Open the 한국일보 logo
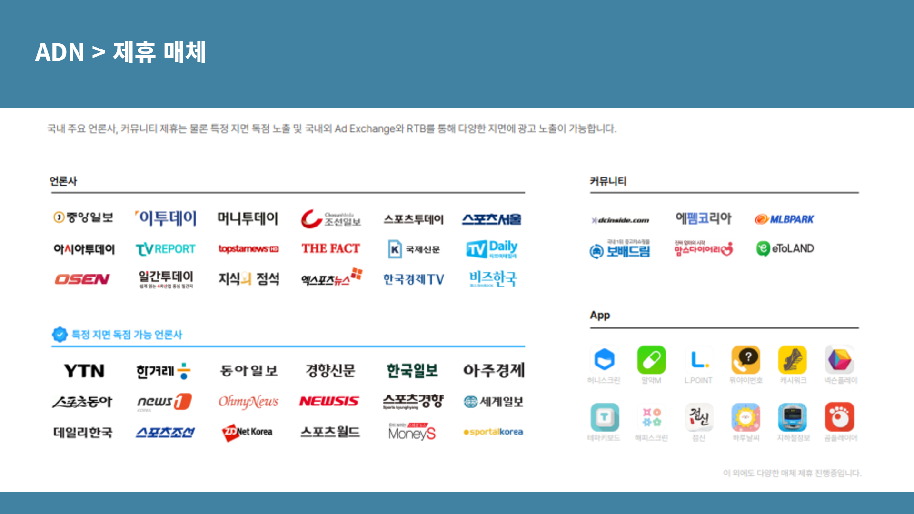914x514 pixels. point(412,370)
